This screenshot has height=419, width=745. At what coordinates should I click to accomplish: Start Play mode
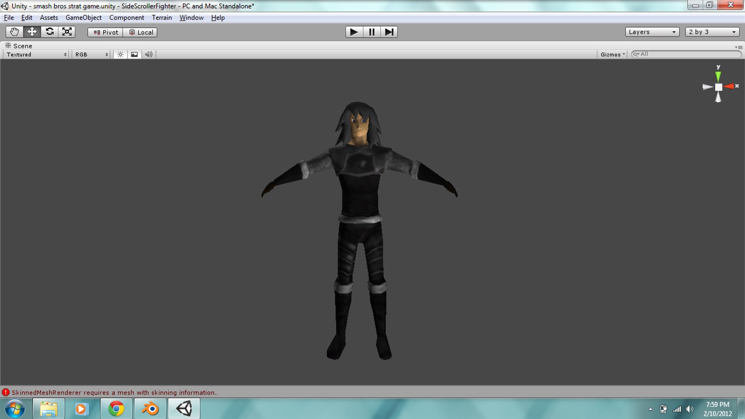point(354,32)
